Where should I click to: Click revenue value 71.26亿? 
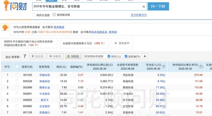click(x=161, y=87)
